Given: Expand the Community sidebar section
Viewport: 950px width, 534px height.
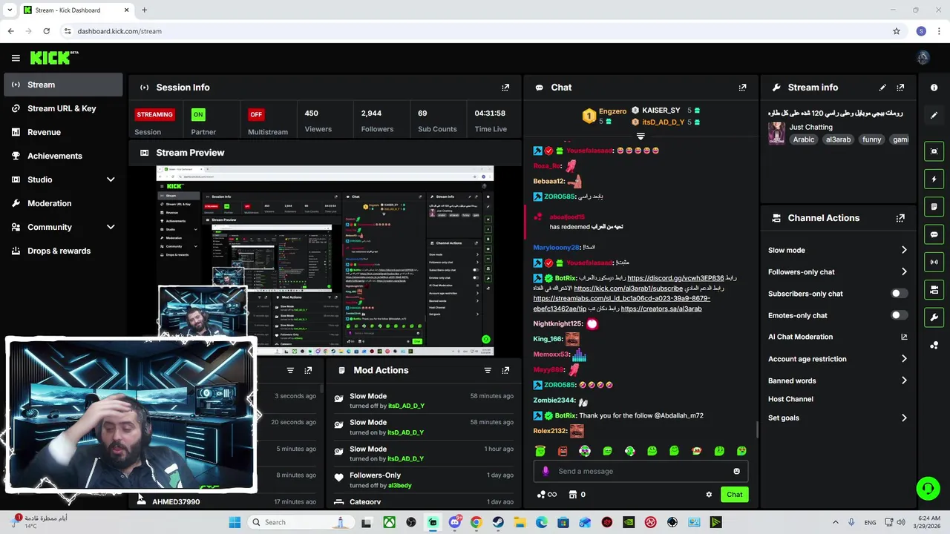Looking at the screenshot, I should 111,227.
